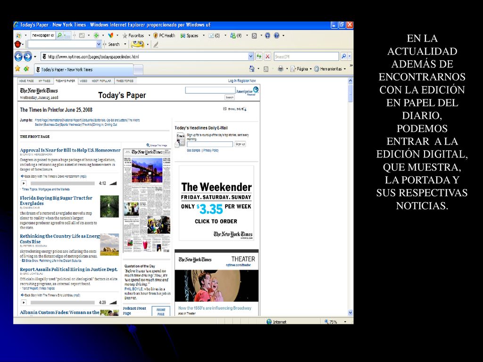Click the green Refresh arrows icon
The image size is (483, 362).
259,57
